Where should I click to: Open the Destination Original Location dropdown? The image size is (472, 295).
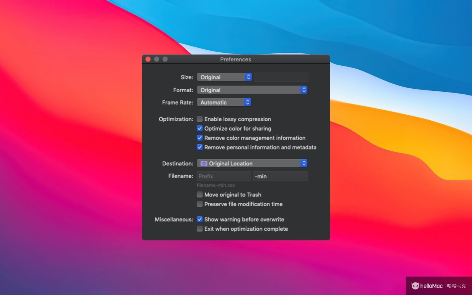tap(252, 163)
